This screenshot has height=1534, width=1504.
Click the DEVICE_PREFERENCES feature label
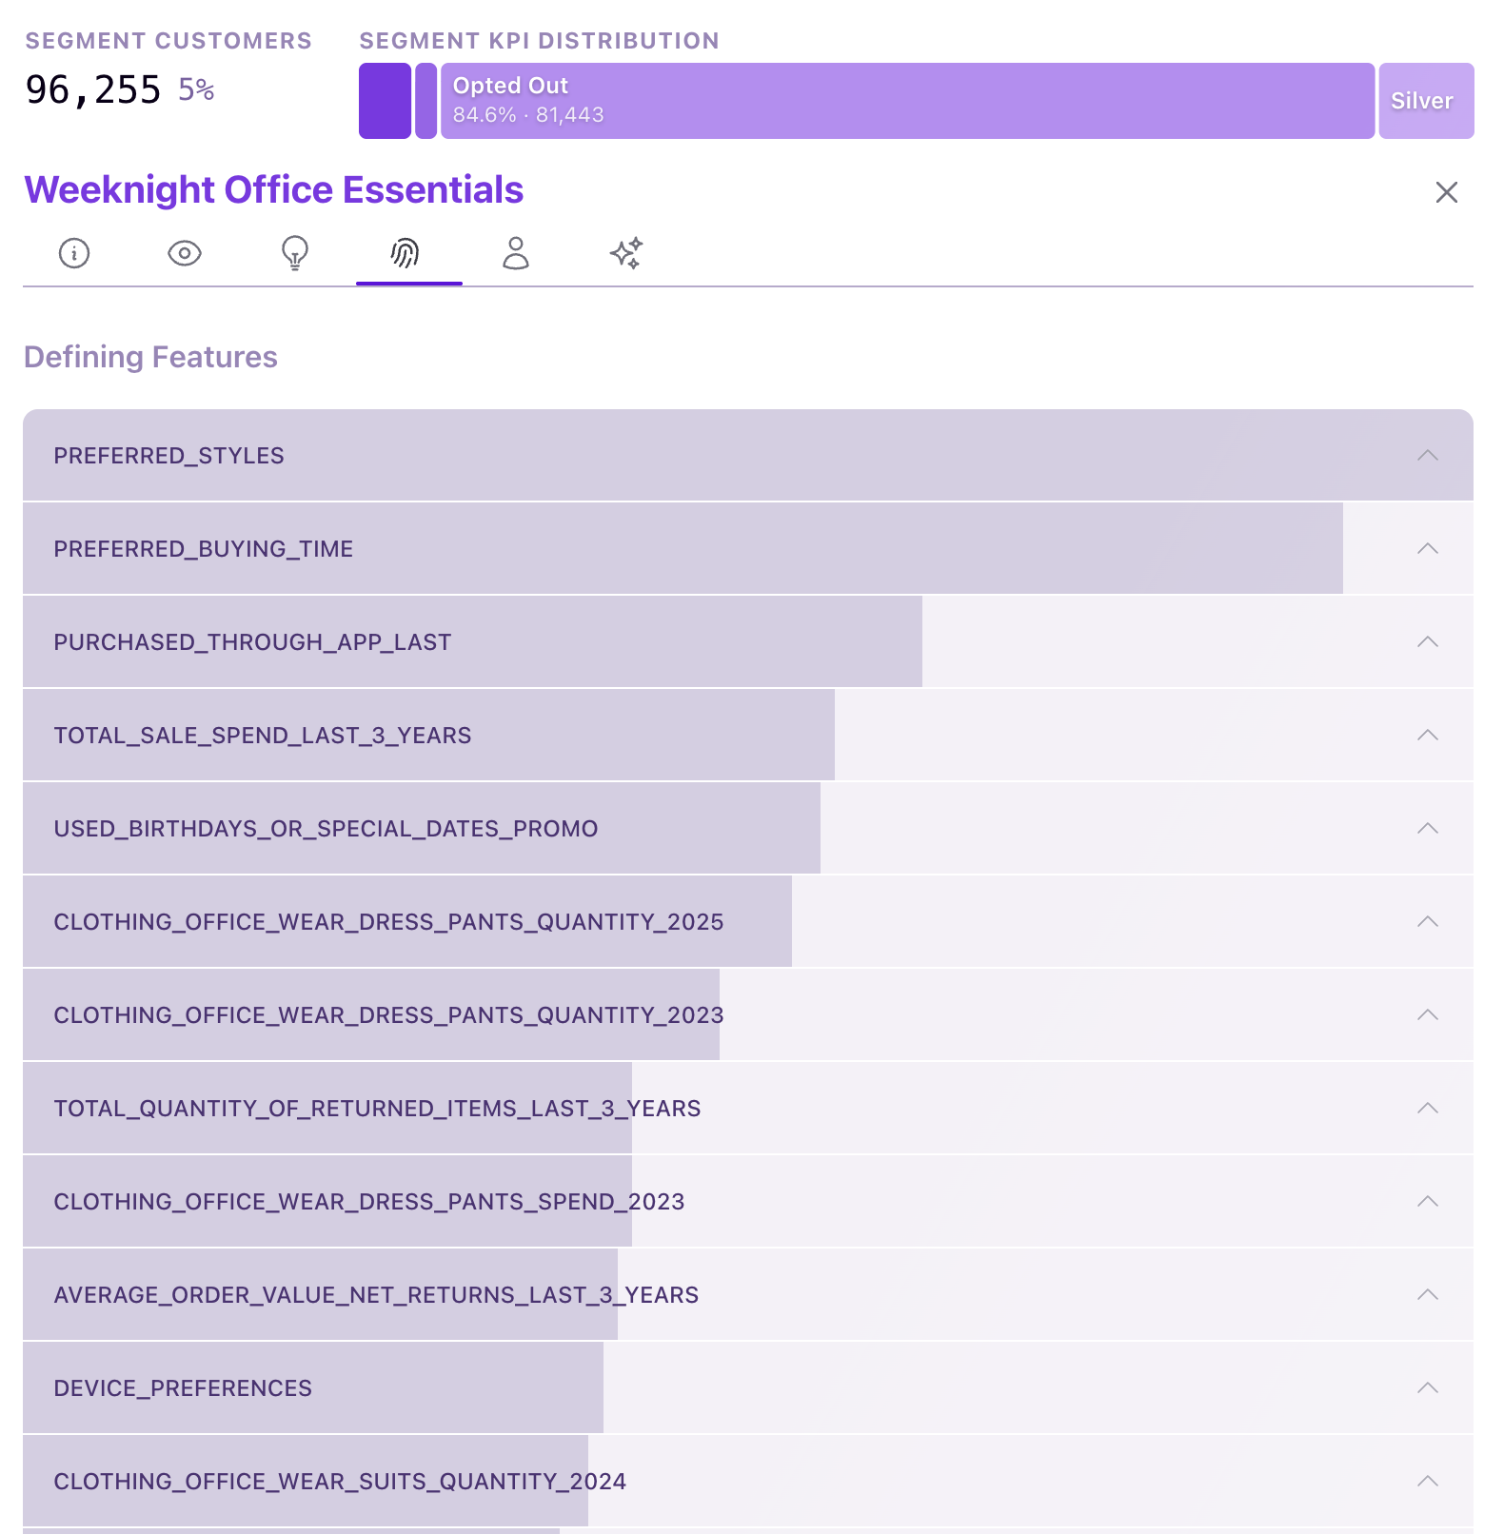click(183, 1388)
